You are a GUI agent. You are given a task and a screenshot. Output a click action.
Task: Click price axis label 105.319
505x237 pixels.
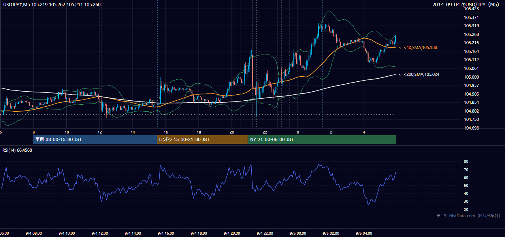472,26
